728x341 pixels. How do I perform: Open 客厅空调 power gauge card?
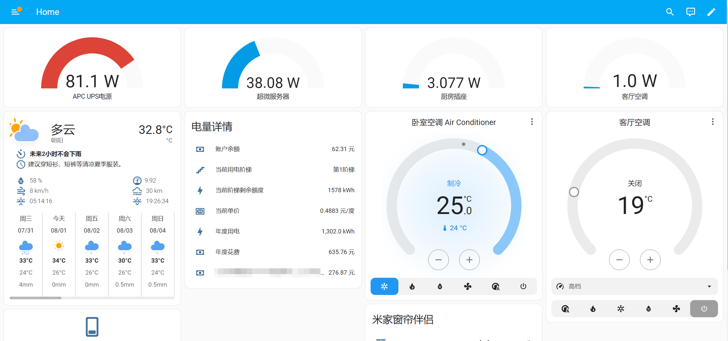tap(635, 68)
